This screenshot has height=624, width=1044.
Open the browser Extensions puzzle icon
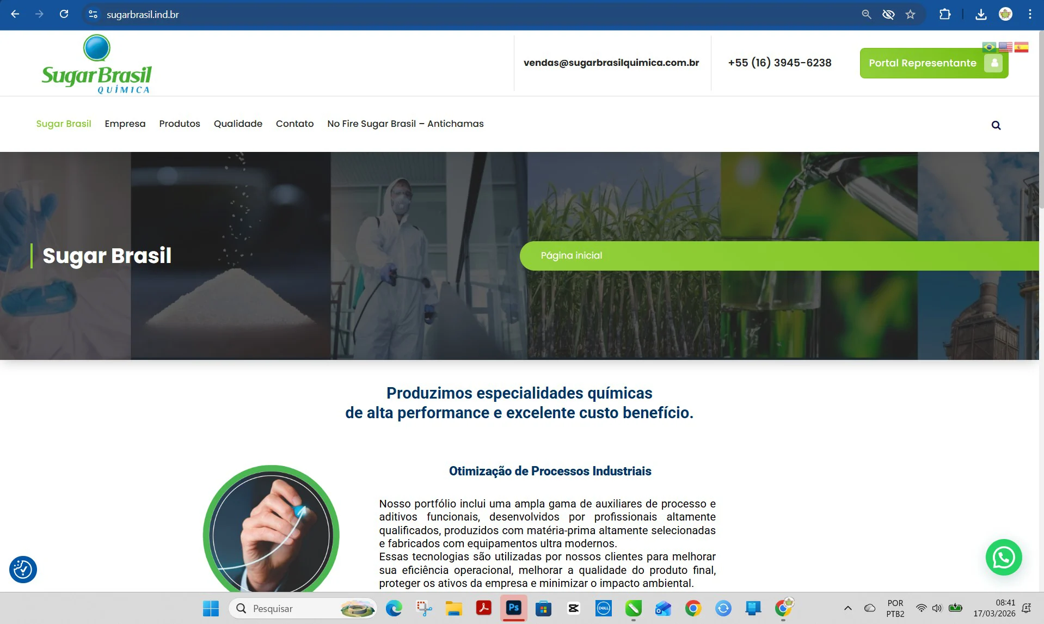point(944,15)
